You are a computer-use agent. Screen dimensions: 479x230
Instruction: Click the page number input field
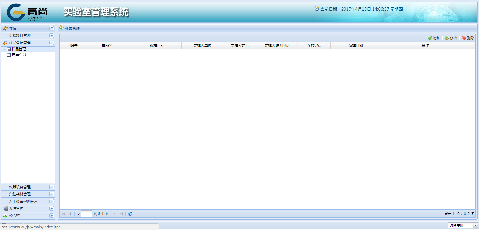pos(86,214)
